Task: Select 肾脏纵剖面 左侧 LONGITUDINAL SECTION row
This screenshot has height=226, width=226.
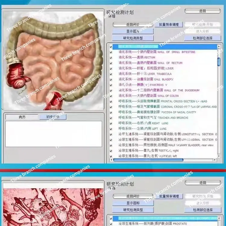Action: coord(168,140)
